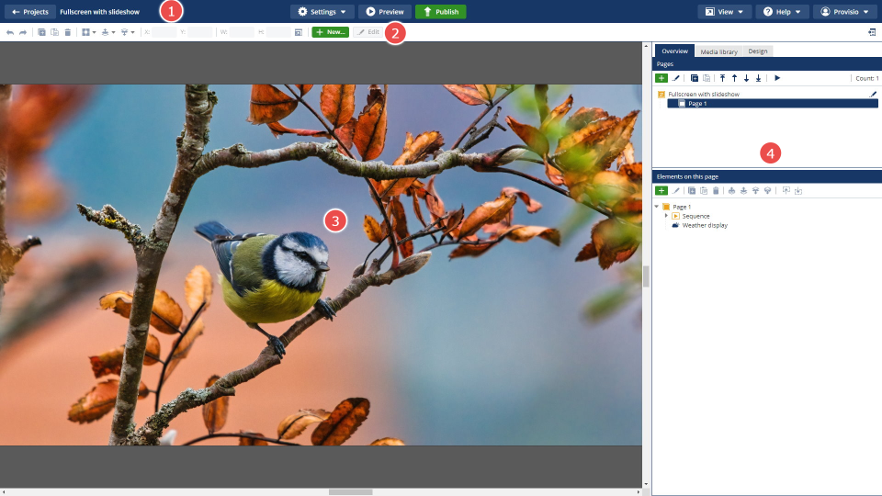
Task: Open the Provisio account menu
Action: (844, 12)
